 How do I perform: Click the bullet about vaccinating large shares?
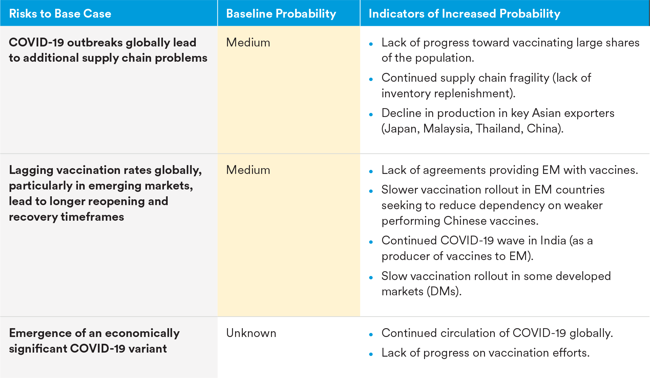pos(510,50)
